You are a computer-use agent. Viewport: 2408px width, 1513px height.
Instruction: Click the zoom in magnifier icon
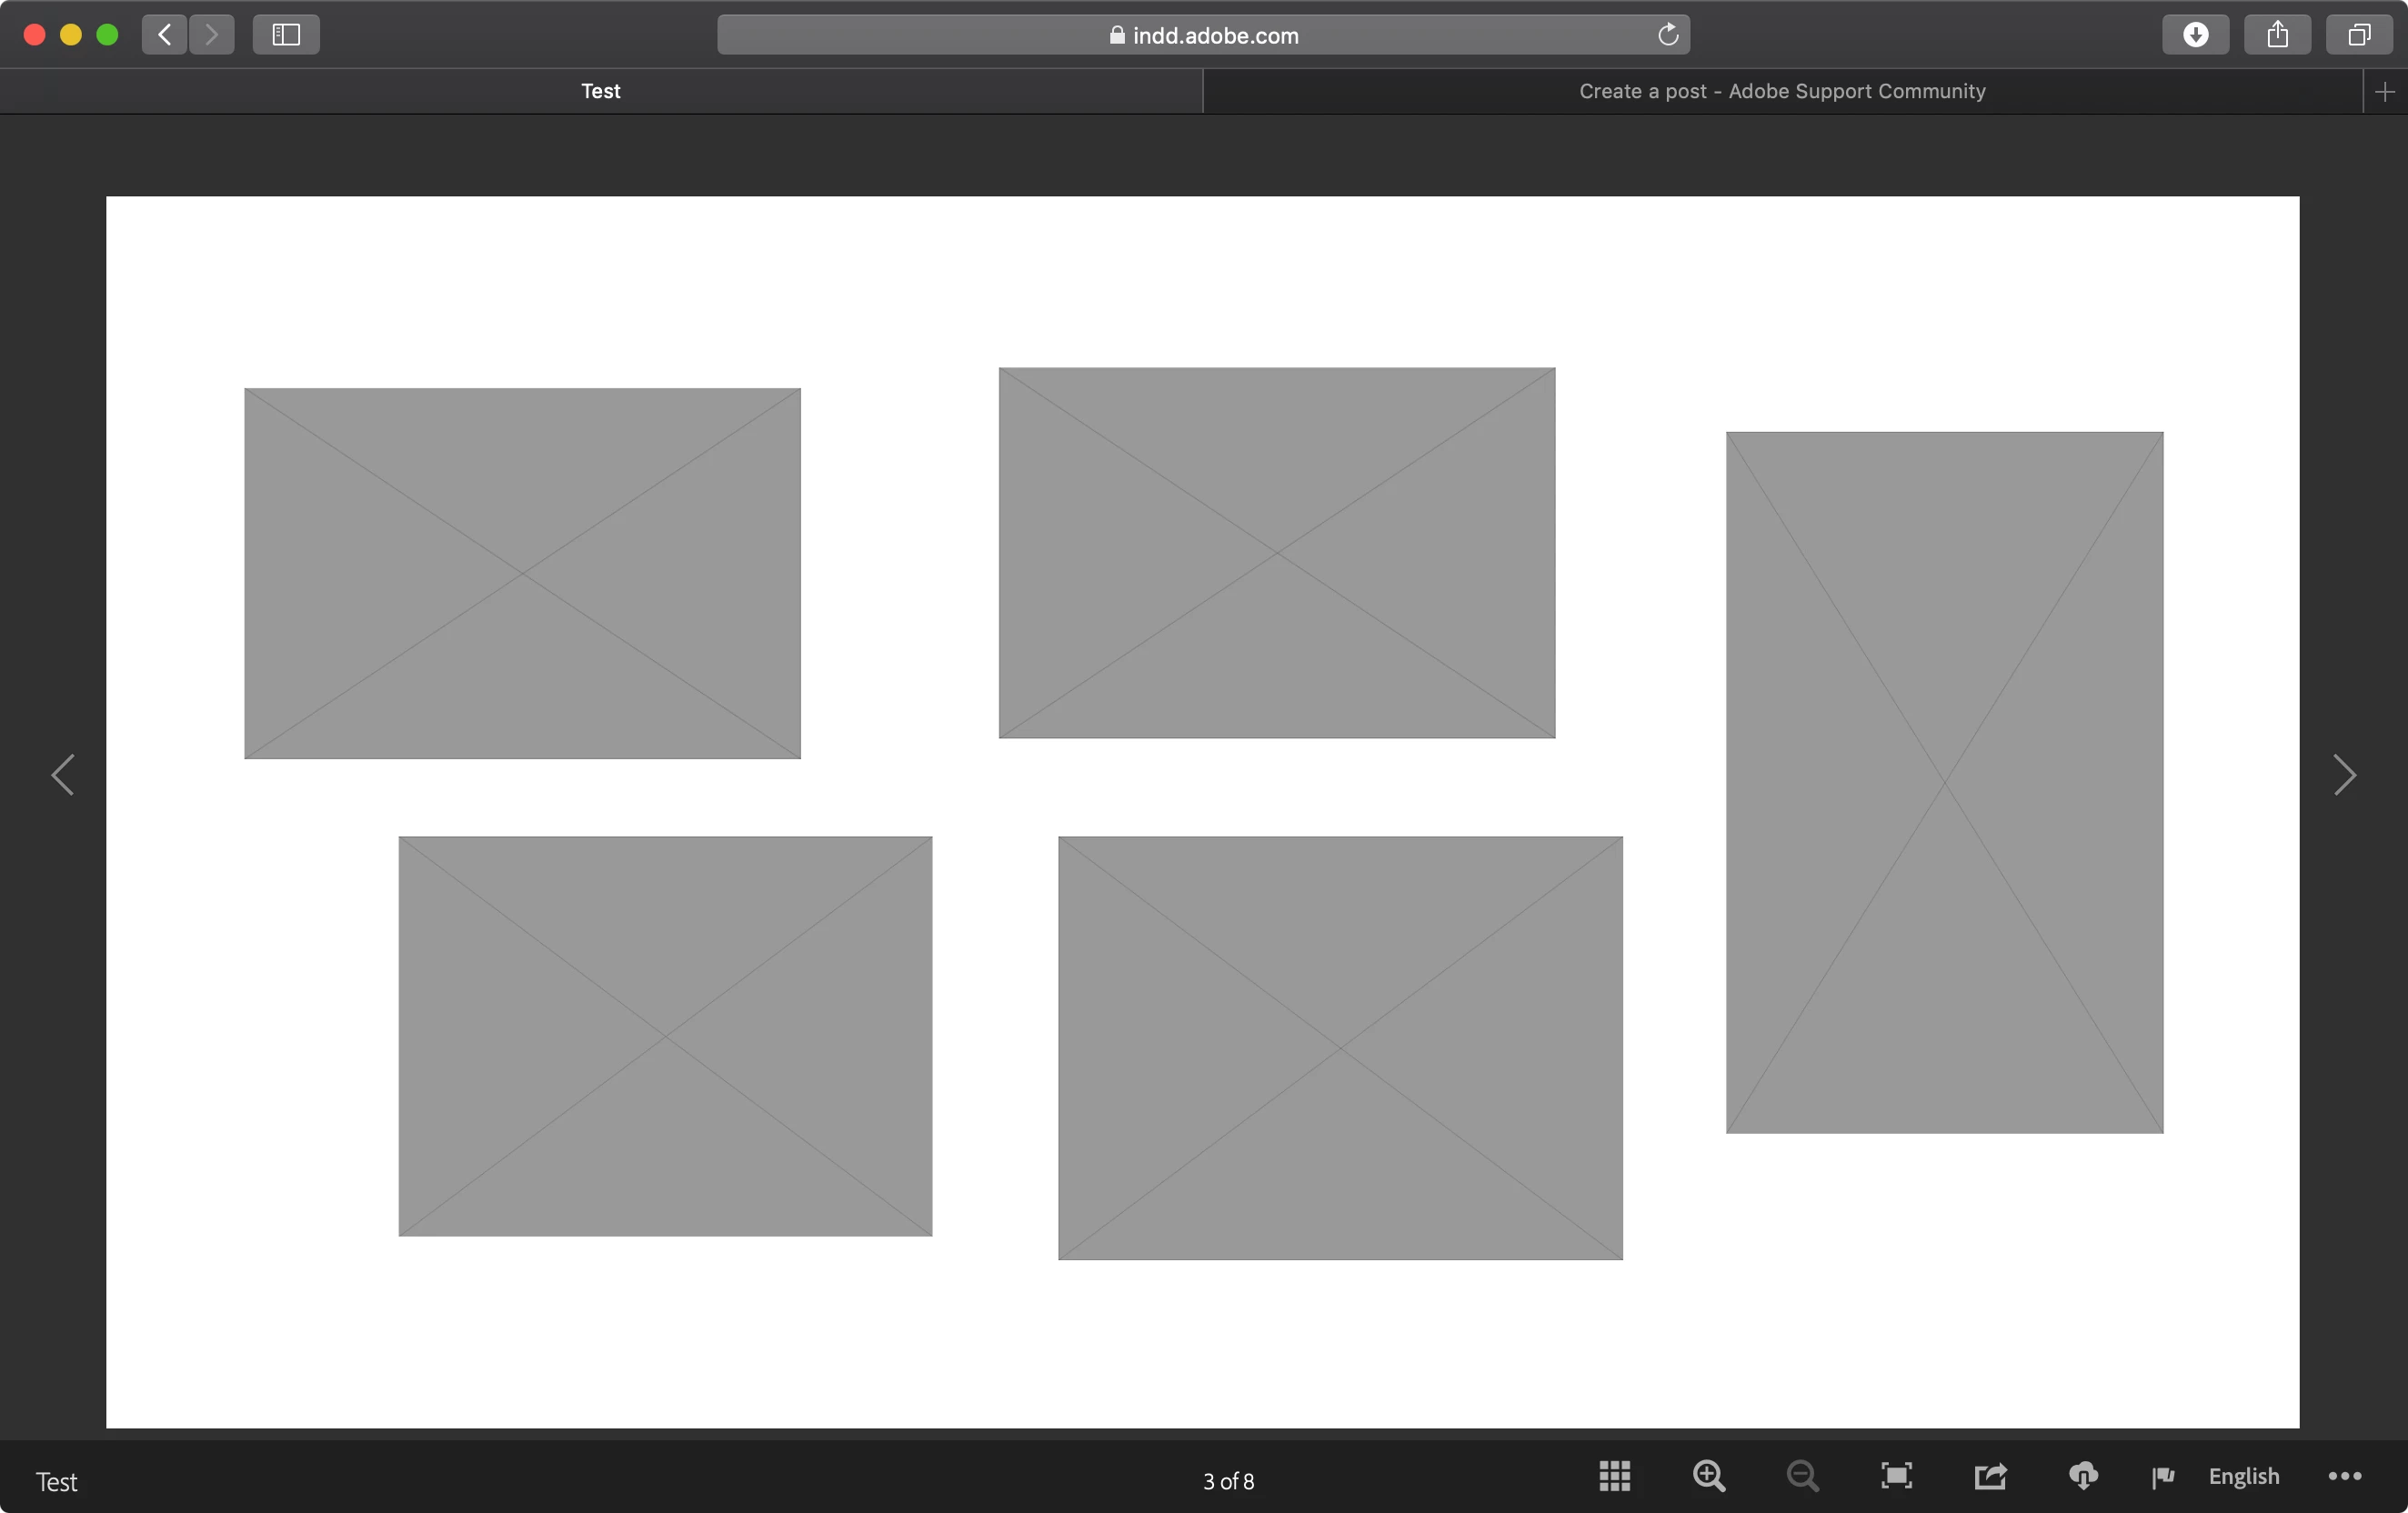1708,1476
